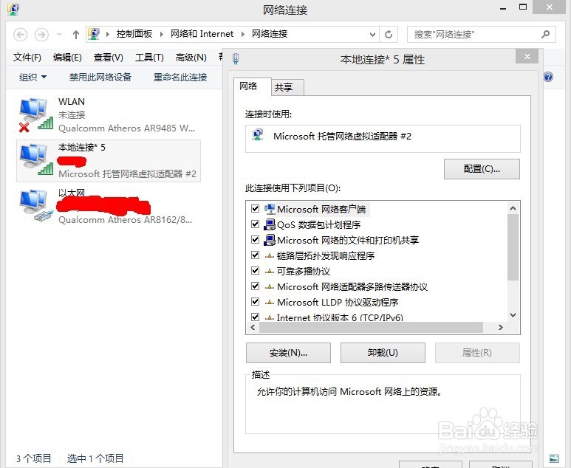The height and width of the screenshot is (468, 571).
Task: Open recent locations dropdown arrow
Action: (59, 35)
